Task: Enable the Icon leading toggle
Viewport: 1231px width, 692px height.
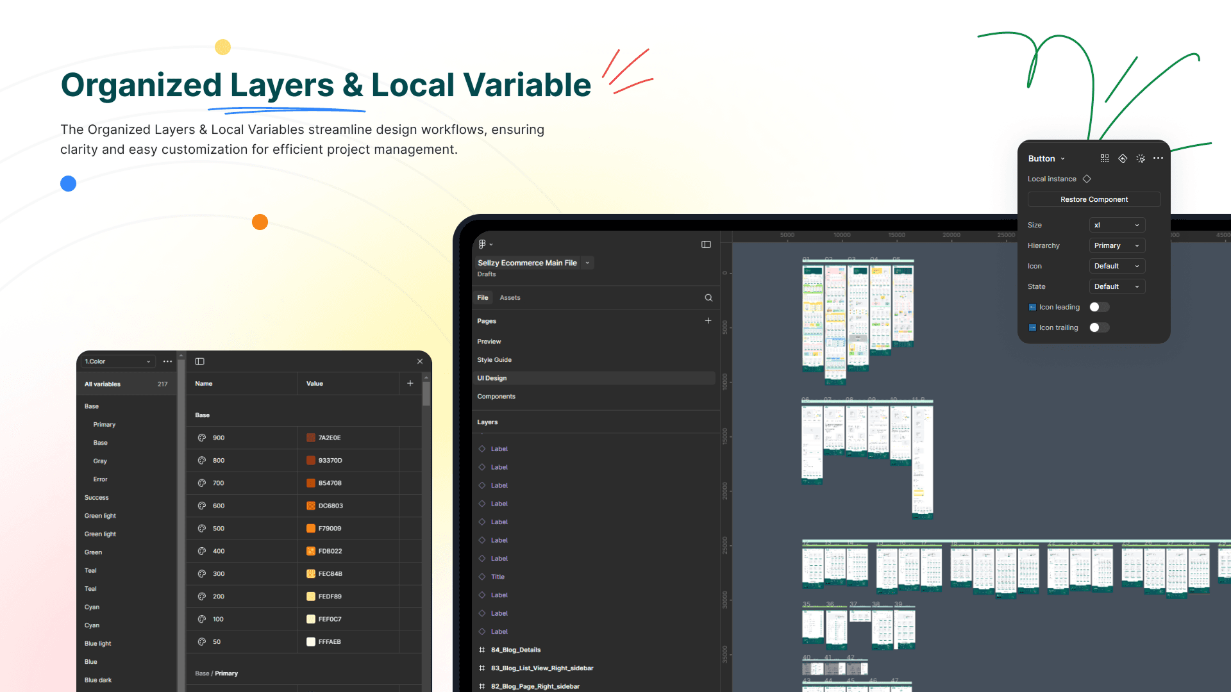Action: tap(1099, 307)
